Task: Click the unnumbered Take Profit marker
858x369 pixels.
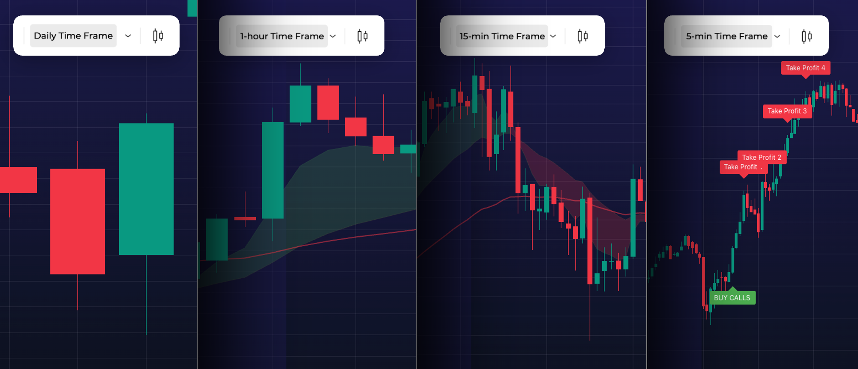Action: coord(741,167)
